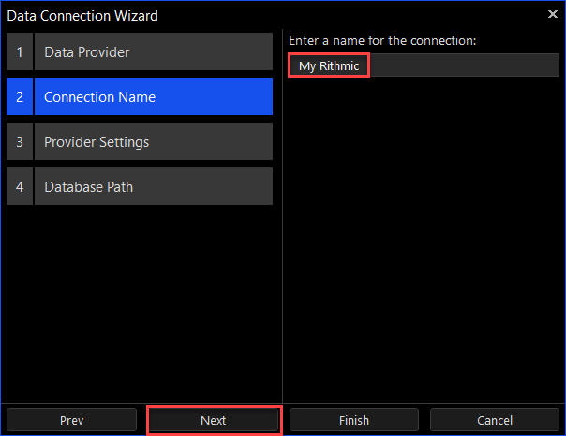The height and width of the screenshot is (436, 566).
Task: Click the step number 1 box
Action: click(x=20, y=51)
